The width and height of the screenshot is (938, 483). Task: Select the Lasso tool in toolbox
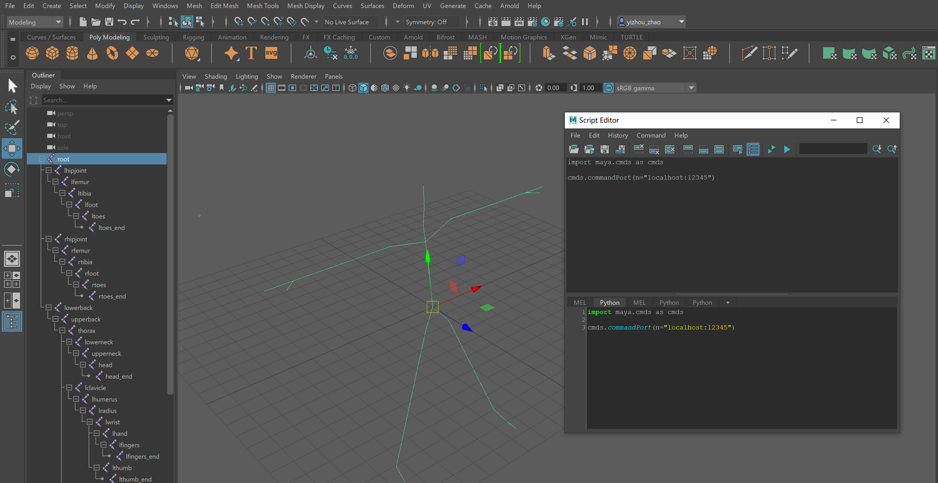12,107
